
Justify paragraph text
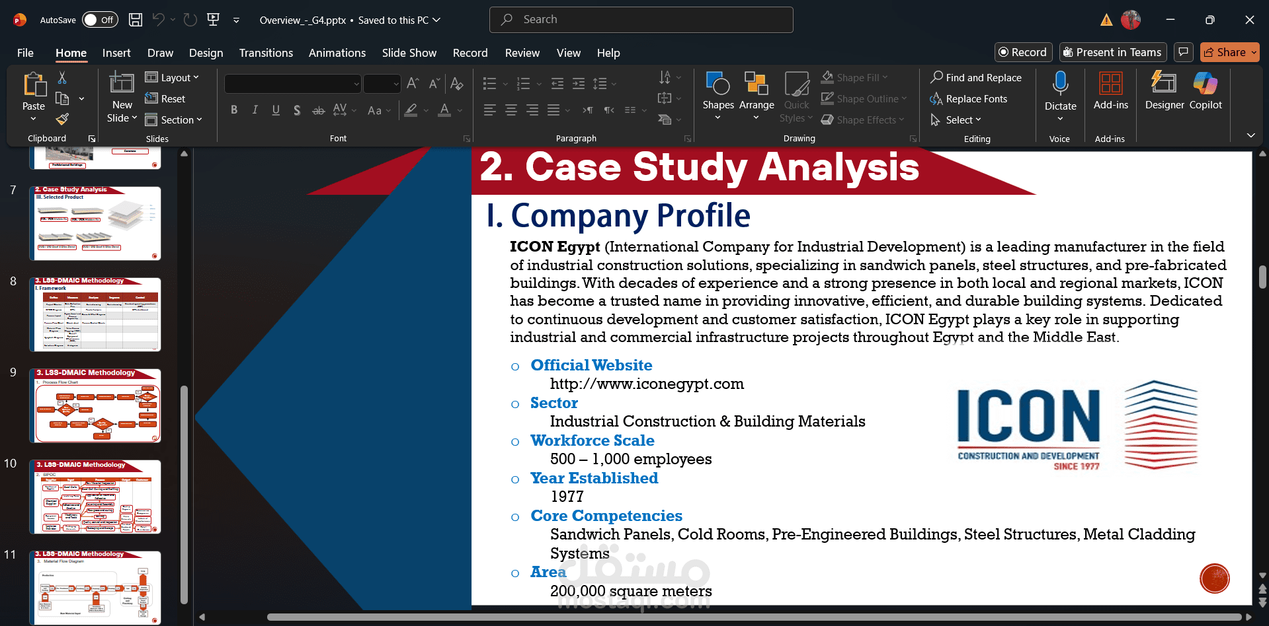pos(553,110)
